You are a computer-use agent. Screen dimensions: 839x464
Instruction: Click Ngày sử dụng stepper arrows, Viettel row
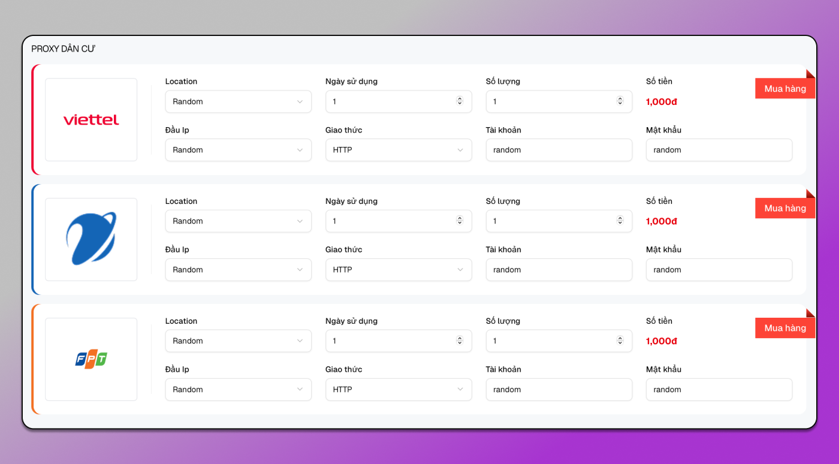(x=460, y=101)
